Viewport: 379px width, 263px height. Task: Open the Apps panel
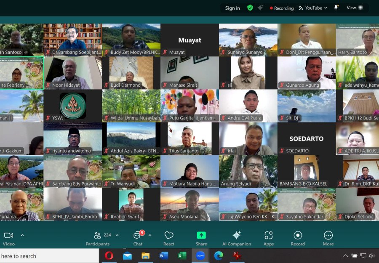269,238
